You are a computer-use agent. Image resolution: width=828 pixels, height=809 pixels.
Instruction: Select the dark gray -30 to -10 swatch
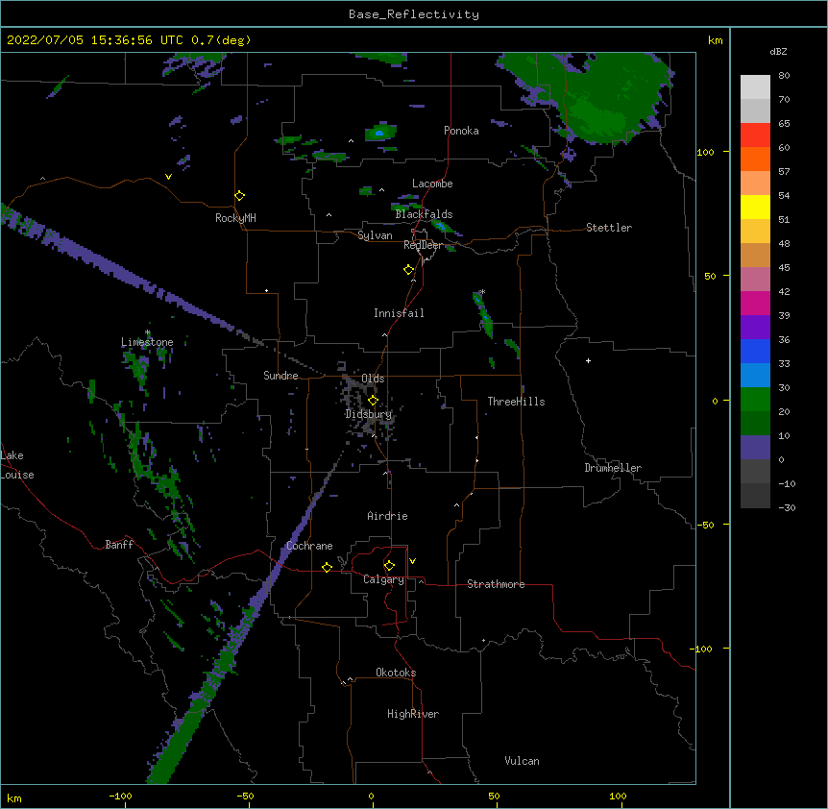755,496
